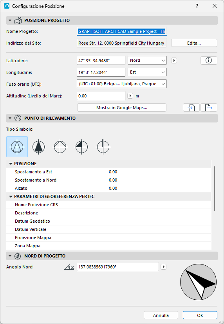This screenshot has height=324, width=224.
Task: Collapse PARAMETRI DI GEOREFERENZA PER IFC group
Action: (11, 196)
